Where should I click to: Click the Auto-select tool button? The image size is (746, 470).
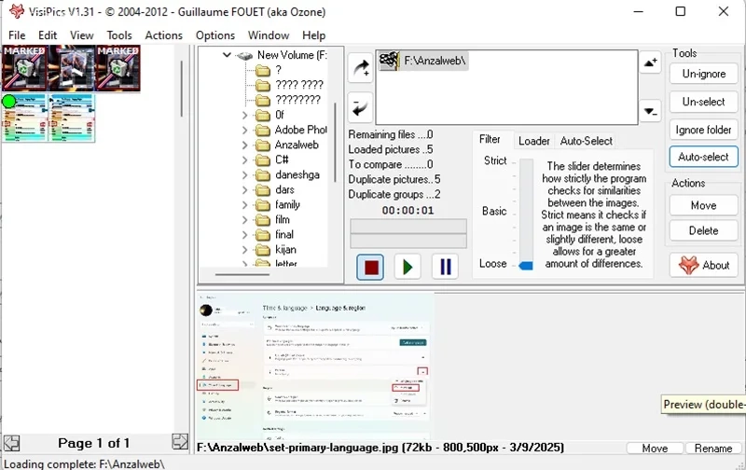pos(704,157)
